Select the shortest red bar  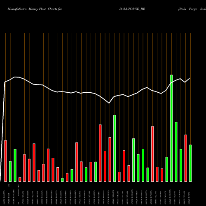tap(20, 180)
